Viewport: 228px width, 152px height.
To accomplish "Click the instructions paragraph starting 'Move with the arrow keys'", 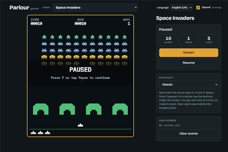I will pos(188,100).
